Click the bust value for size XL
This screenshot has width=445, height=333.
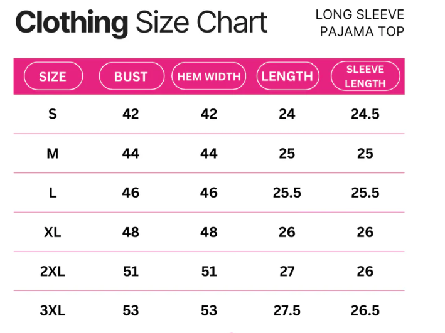[131, 232]
